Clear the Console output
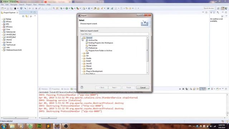 pos(191,89)
